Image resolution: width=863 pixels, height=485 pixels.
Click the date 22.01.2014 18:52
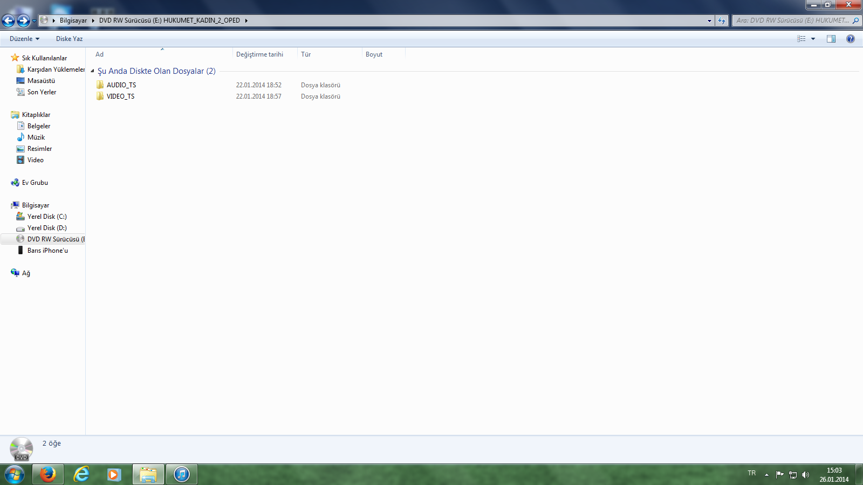pyautogui.click(x=259, y=85)
